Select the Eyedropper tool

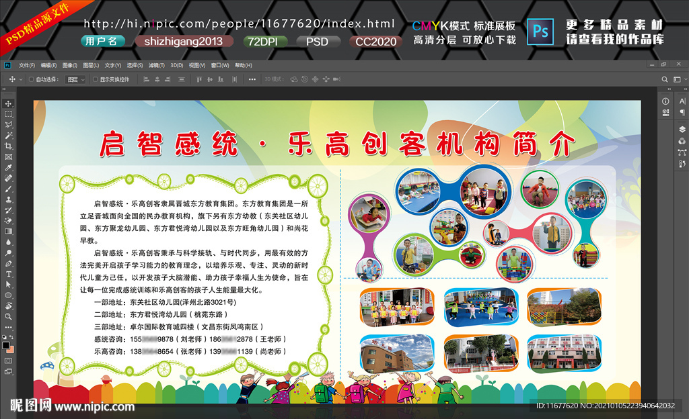8,167
